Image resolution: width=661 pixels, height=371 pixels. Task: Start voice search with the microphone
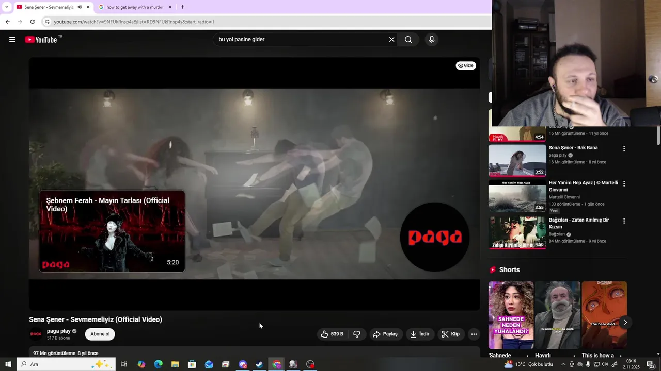[x=432, y=40]
